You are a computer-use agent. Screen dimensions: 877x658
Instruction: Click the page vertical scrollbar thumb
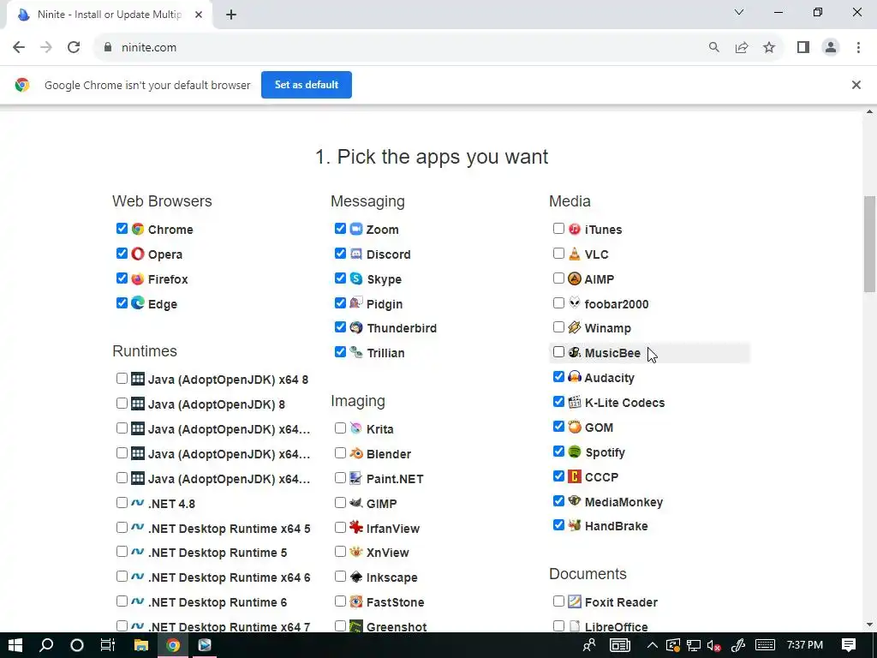tap(869, 243)
